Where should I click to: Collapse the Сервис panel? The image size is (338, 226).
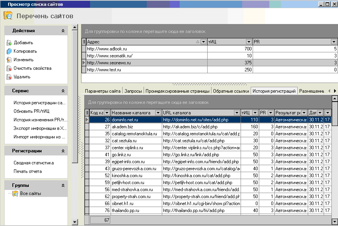[x=63, y=91]
